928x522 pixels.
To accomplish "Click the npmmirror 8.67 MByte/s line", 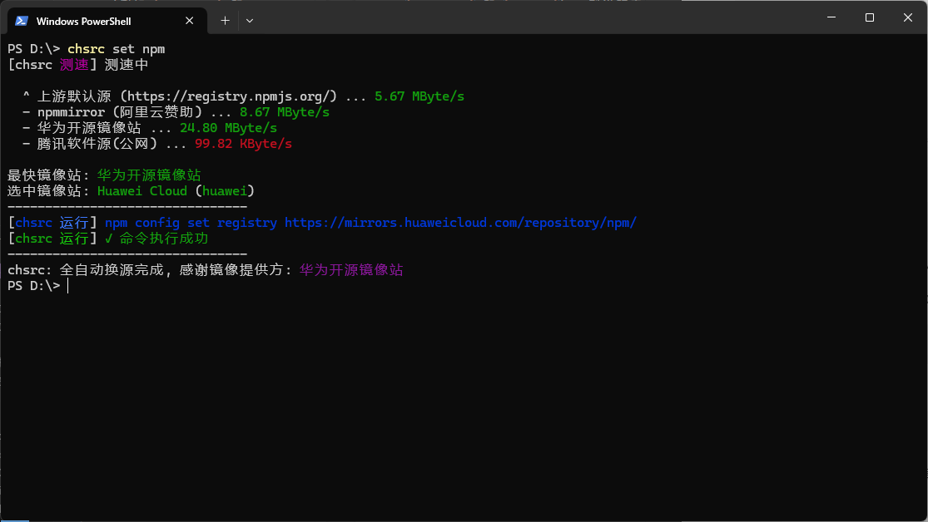I will pyautogui.click(x=176, y=112).
